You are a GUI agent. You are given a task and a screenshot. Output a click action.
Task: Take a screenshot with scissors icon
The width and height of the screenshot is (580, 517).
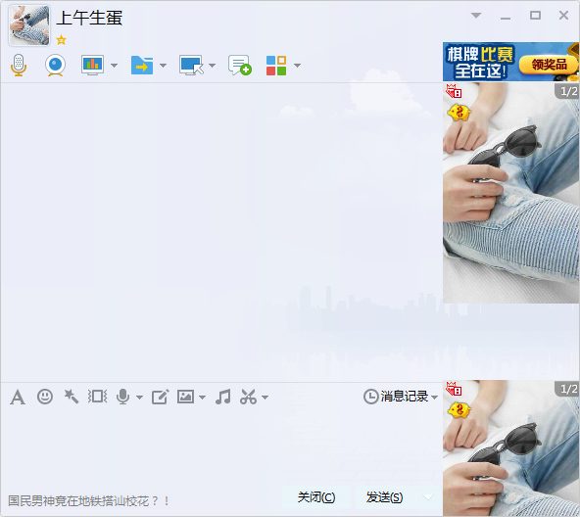click(248, 397)
